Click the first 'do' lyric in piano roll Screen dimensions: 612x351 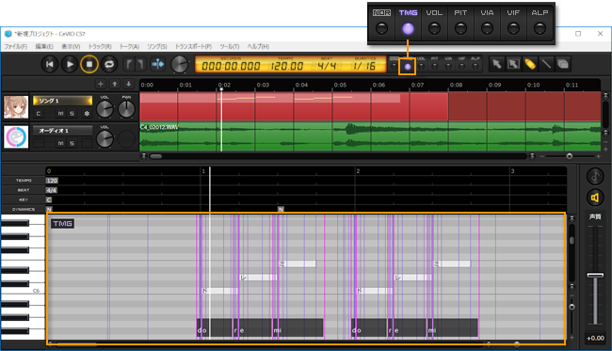[201, 330]
